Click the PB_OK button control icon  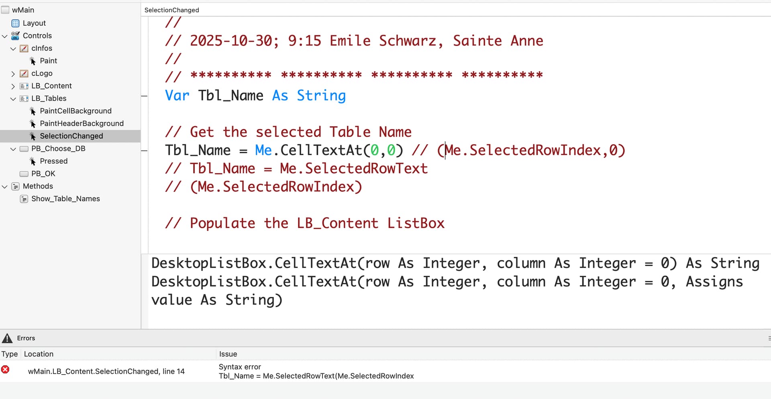tap(24, 174)
